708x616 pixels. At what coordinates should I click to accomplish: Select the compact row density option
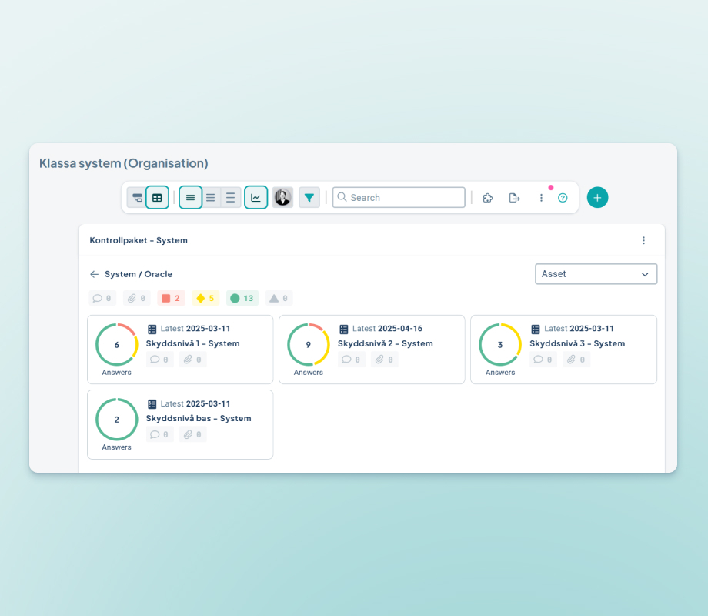pos(190,198)
